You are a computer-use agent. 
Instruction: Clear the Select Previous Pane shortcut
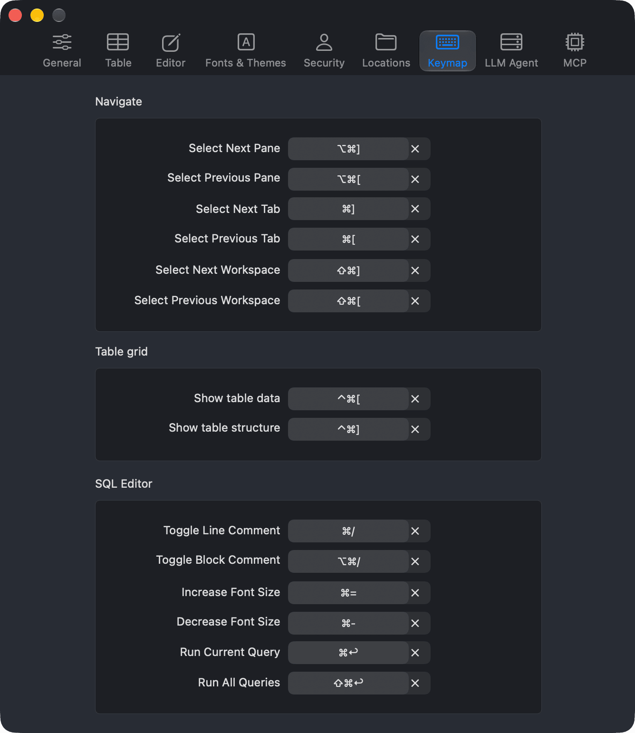click(x=415, y=179)
